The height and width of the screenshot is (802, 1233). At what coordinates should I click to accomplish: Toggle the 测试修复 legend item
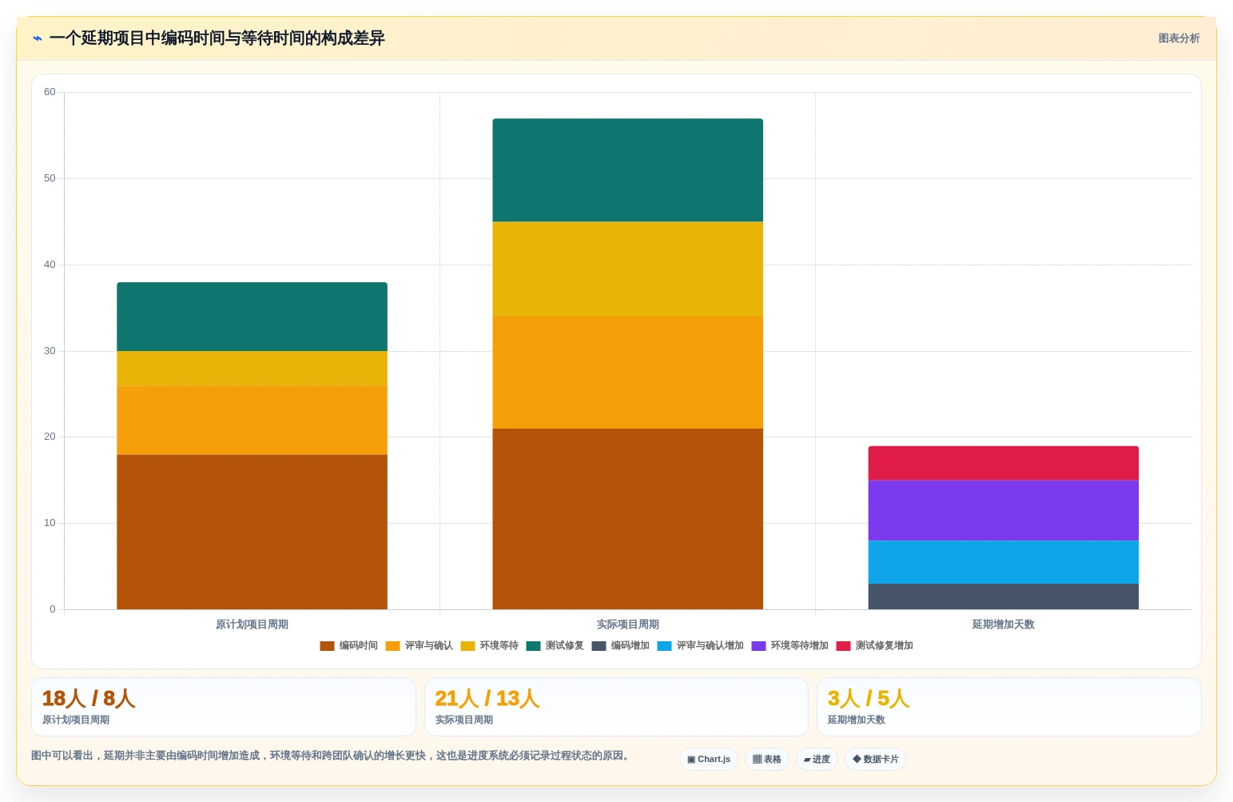click(555, 645)
